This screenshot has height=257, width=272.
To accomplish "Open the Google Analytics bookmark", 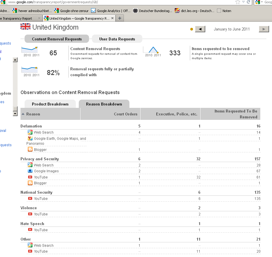I will 111,11.
